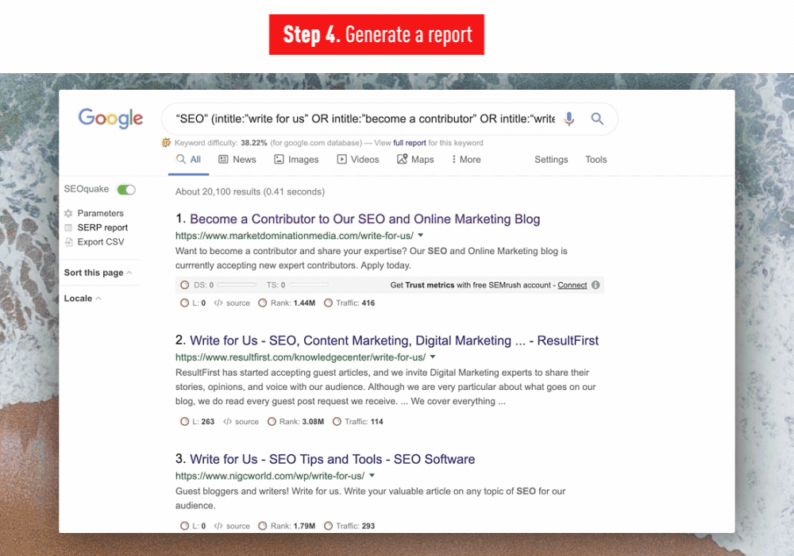Image resolution: width=794 pixels, height=556 pixels.
Task: Click the L: 263 circle icon
Action: [x=185, y=421]
